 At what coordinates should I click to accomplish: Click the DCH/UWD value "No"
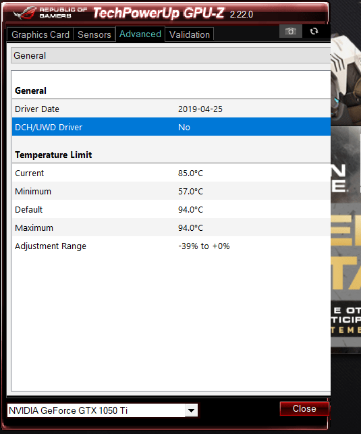click(x=184, y=128)
